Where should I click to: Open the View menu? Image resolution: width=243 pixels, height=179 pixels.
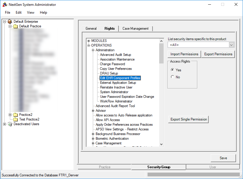31,13
